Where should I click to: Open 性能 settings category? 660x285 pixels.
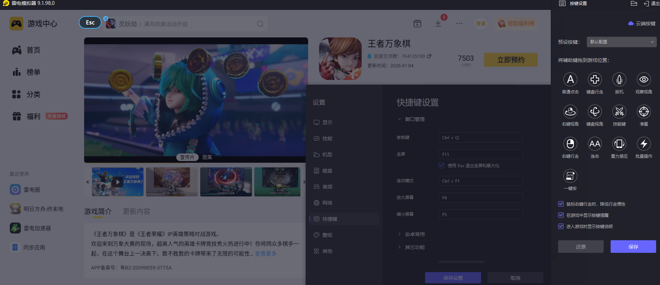(x=344, y=138)
